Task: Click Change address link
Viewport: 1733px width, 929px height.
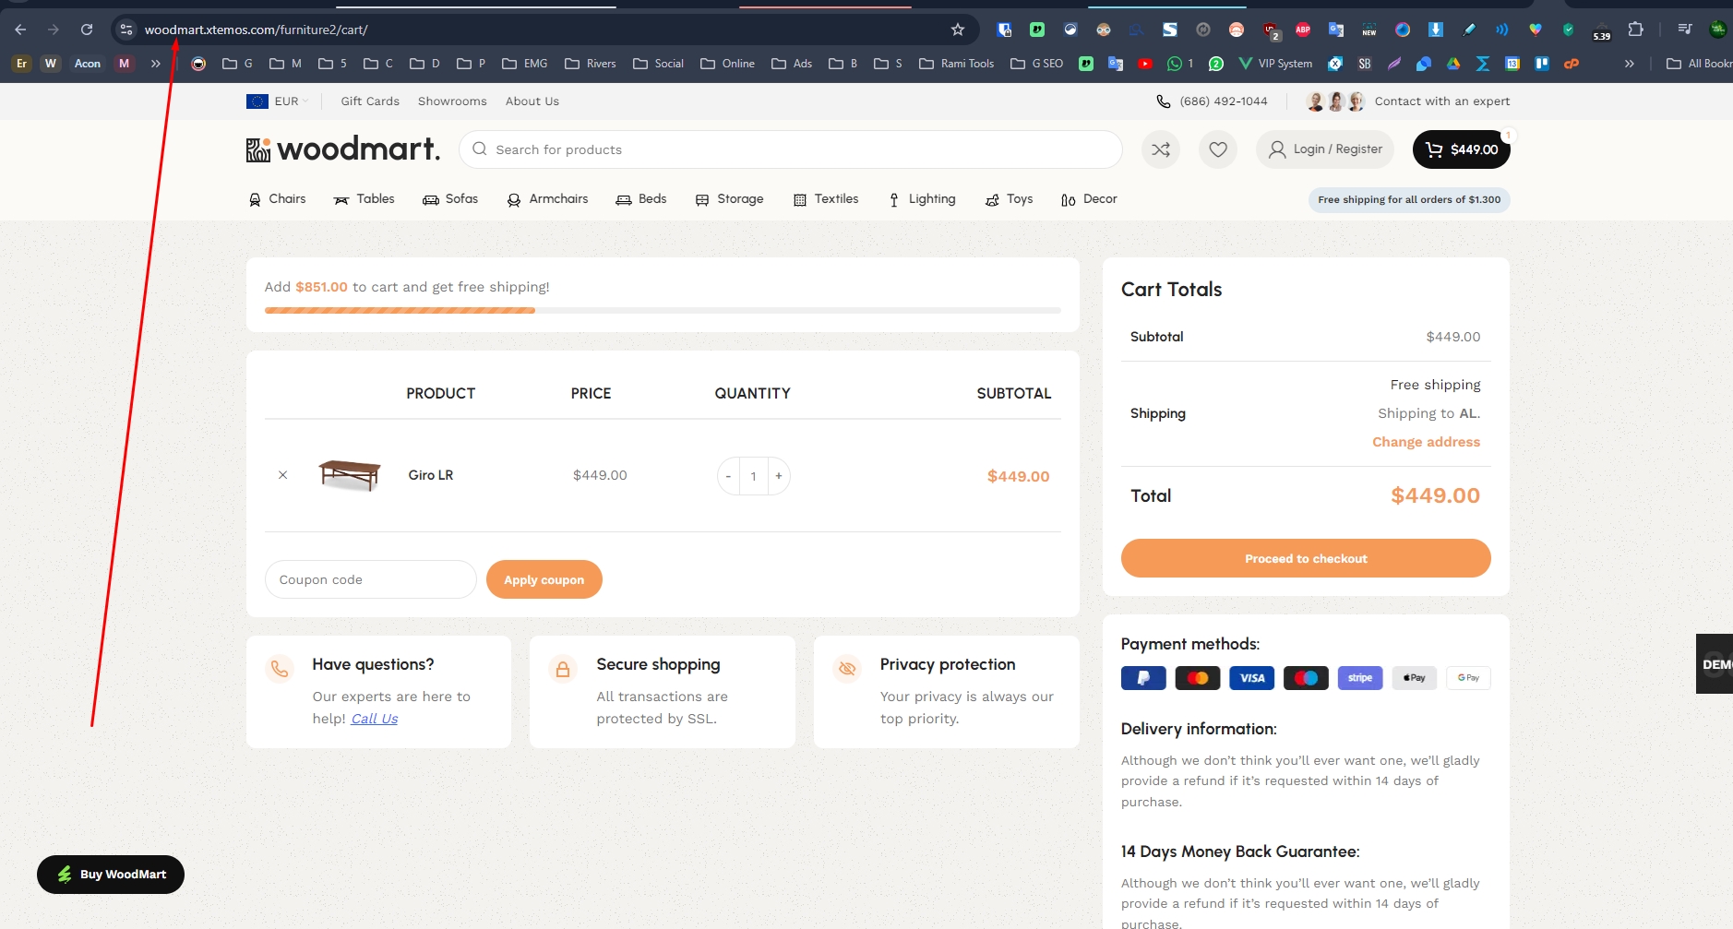Action: (1426, 442)
